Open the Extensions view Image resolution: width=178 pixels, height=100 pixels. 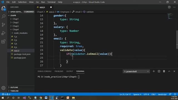pyautogui.click(x=3, y=41)
